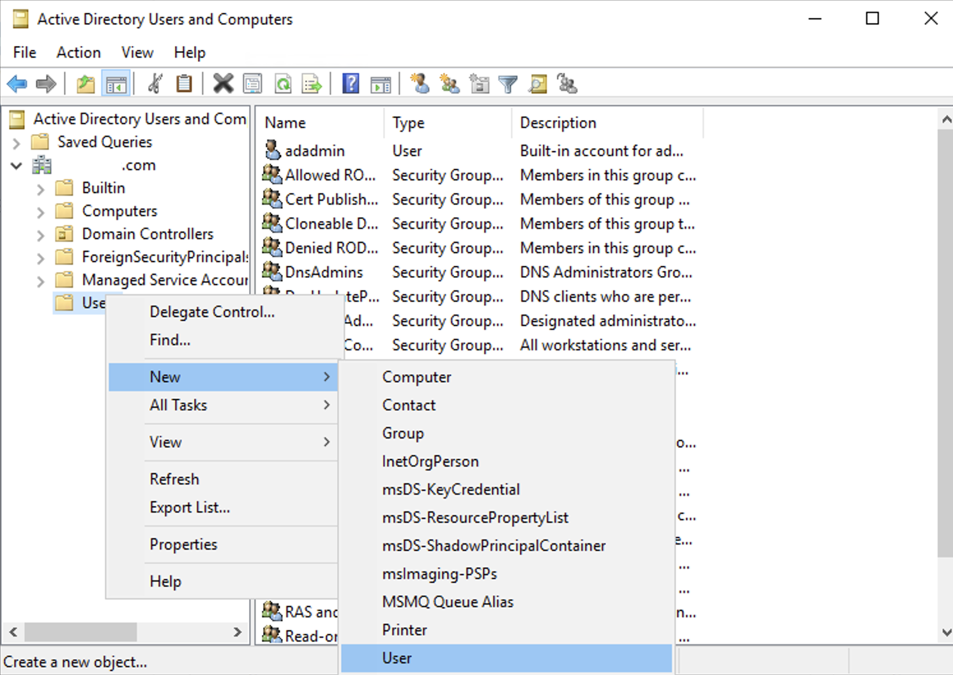Choose Properties from context menu
Viewport: 953px width, 675px height.
coord(223,544)
